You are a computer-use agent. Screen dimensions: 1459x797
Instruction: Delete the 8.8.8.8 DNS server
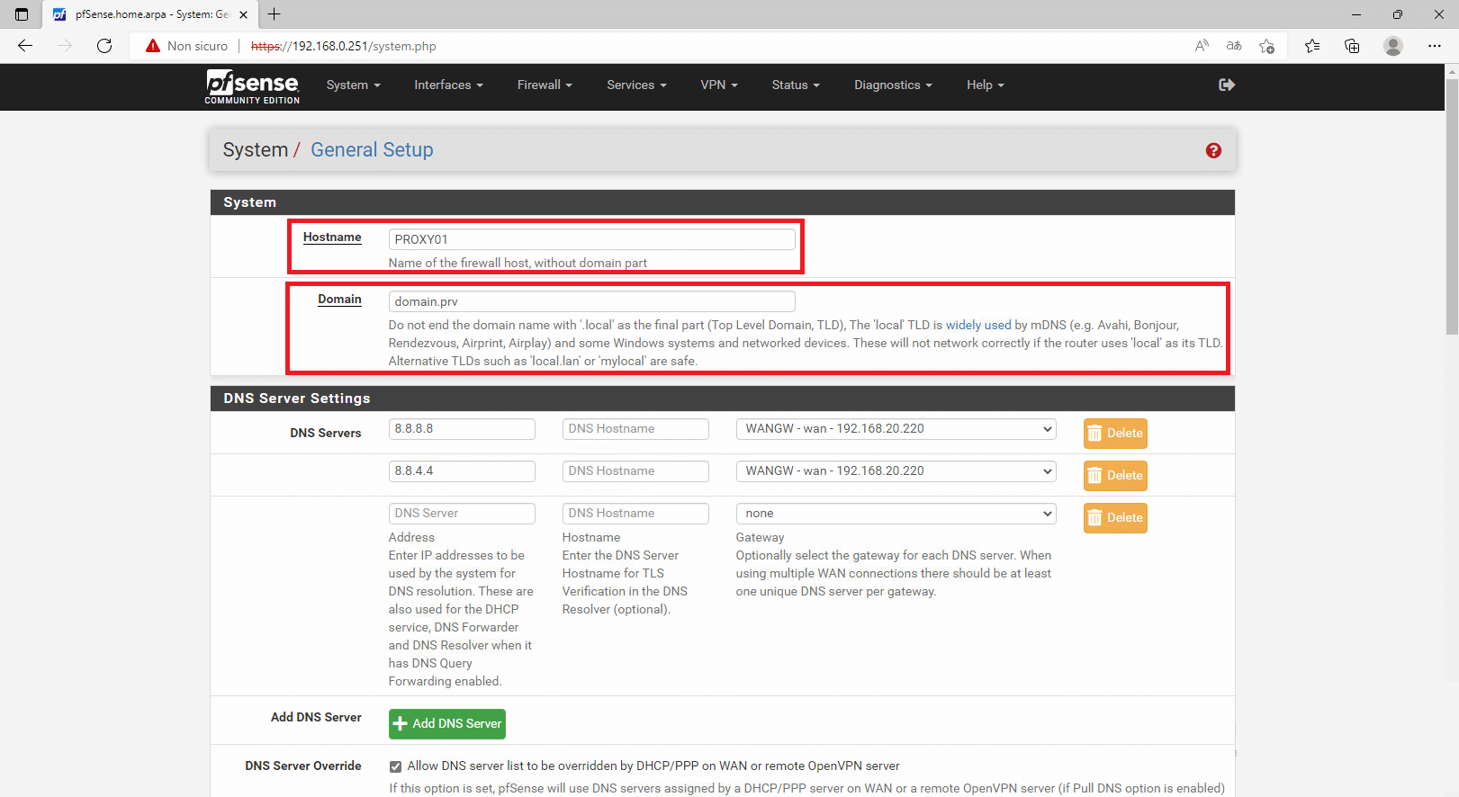click(1115, 434)
